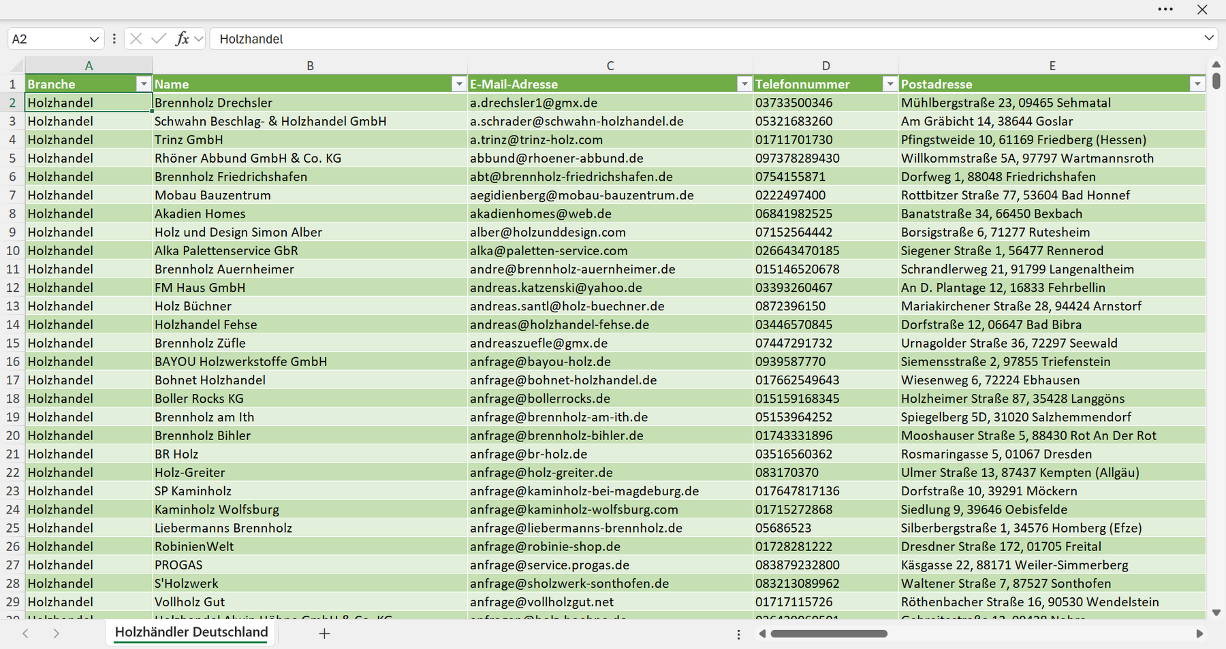Click the vertical scrollbar up arrow
This screenshot has height=649, width=1226.
1216,64
